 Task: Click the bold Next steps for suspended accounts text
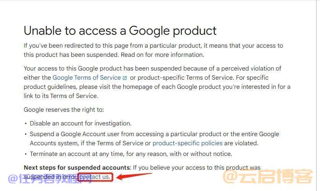coord(78,168)
